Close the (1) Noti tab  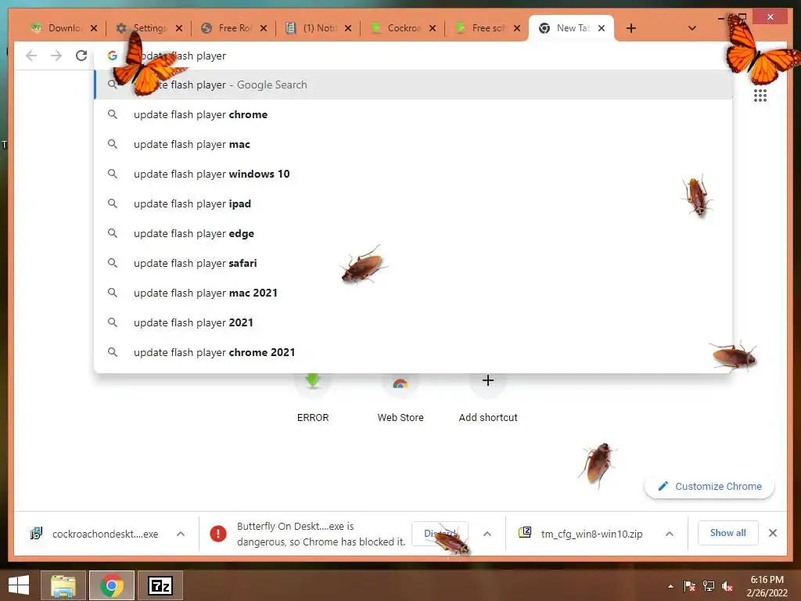[348, 28]
